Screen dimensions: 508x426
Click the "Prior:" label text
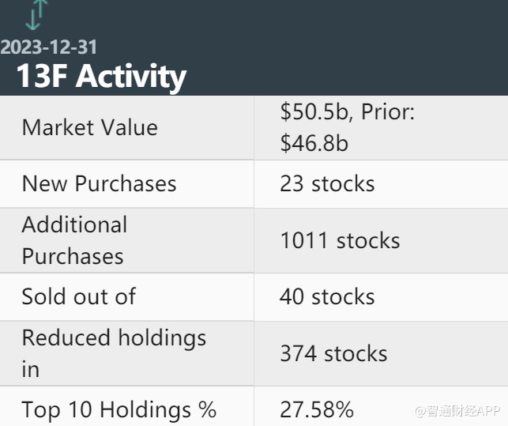[389, 112]
